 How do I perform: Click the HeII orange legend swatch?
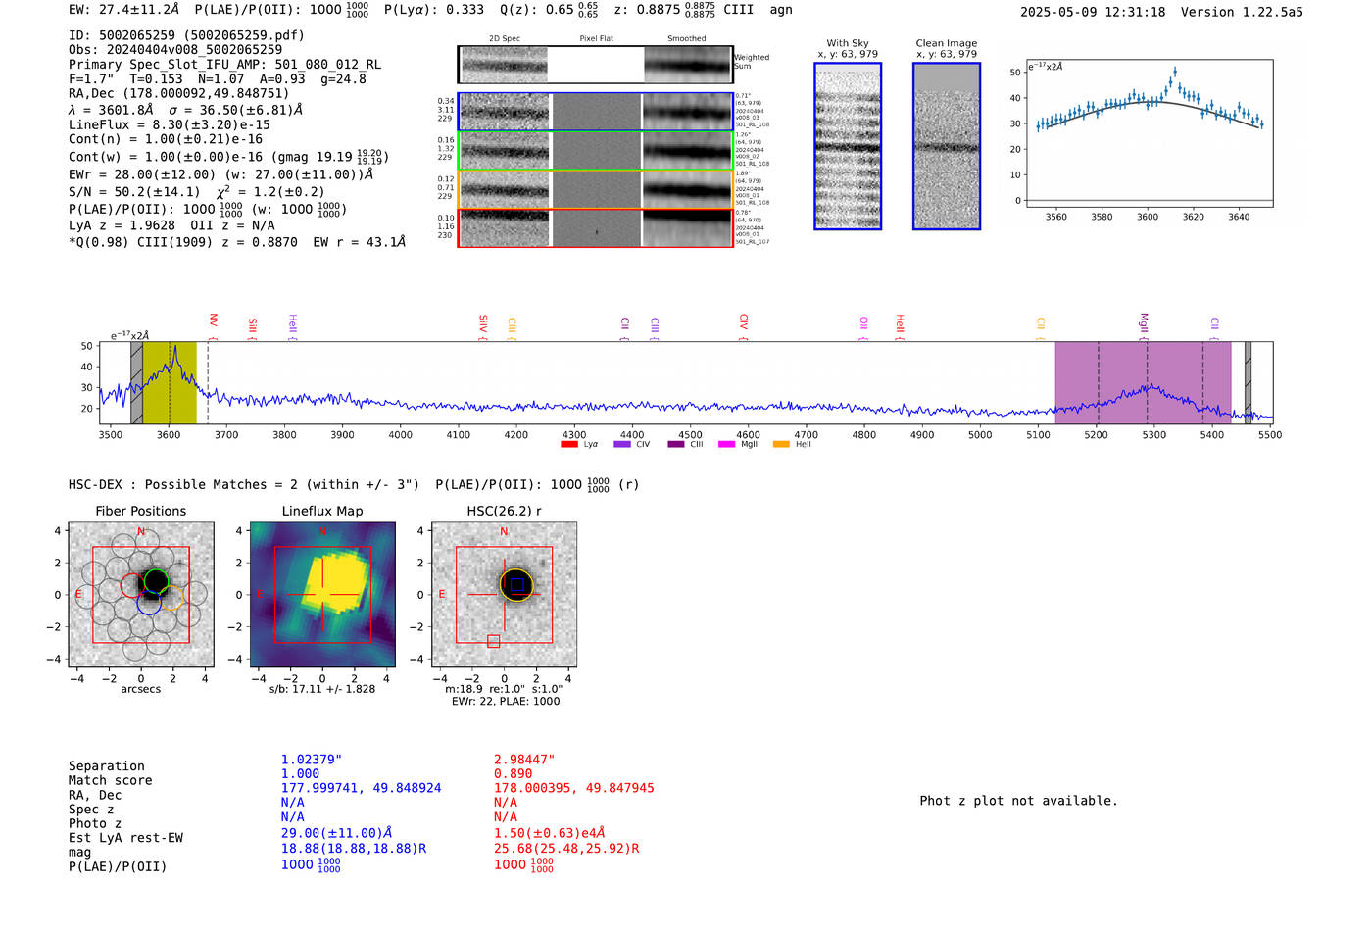point(781,445)
